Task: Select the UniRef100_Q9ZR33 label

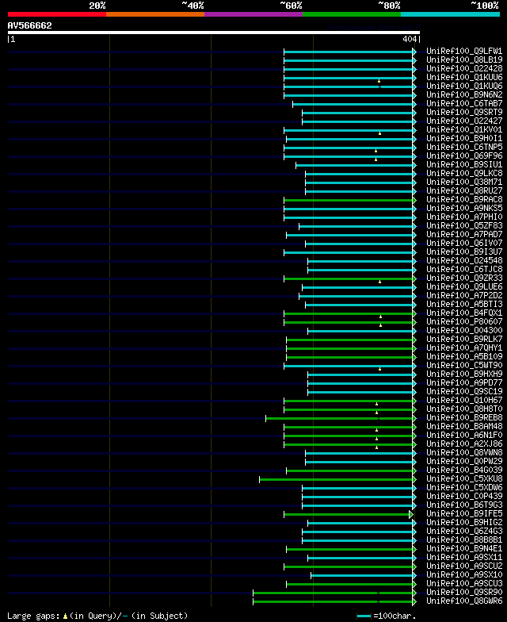Action: pyautogui.click(x=464, y=278)
